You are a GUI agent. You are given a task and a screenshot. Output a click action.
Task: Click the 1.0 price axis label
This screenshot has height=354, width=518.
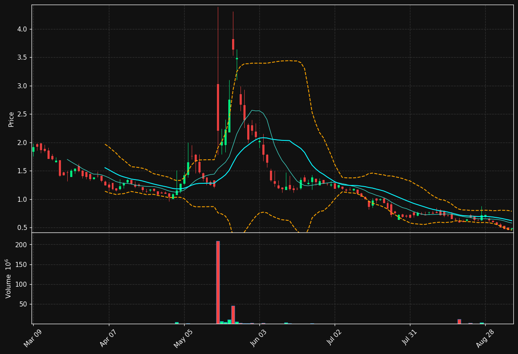(x=22, y=199)
